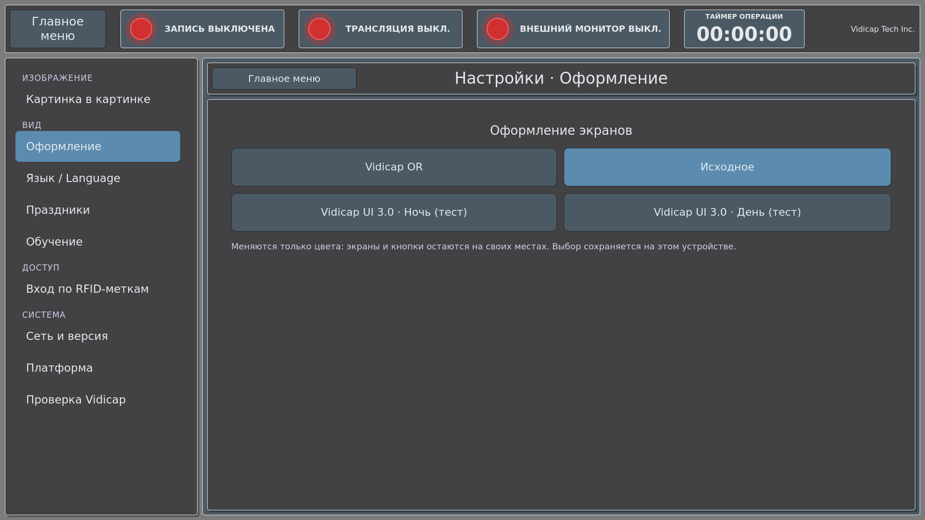Click the red external monitor indicator icon
This screenshot has width=925, height=520.
tap(498, 29)
